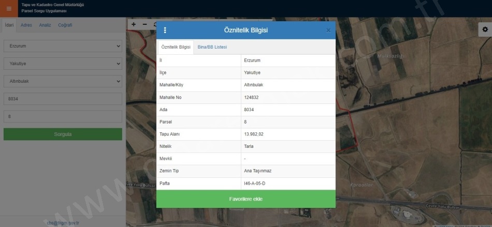This screenshot has height=227, width=492.
Task: Open the Adres search tab
Action: [x=26, y=25]
